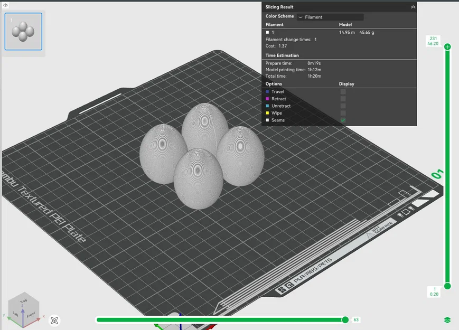Image resolution: width=459 pixels, height=330 pixels.
Task: Click the Wipe yellow color swatch
Action: click(x=267, y=113)
